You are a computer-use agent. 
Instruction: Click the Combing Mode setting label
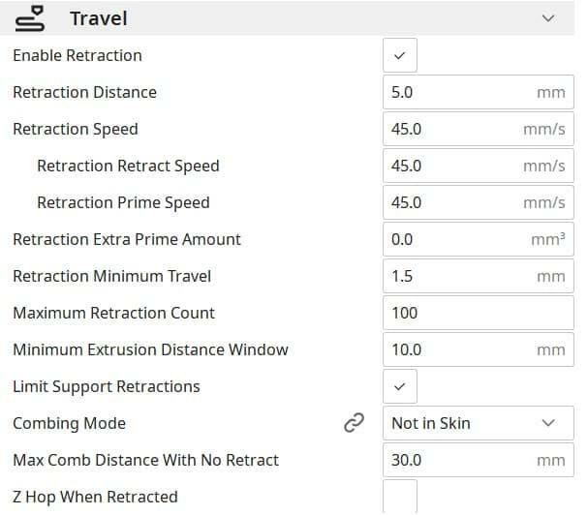pyautogui.click(x=70, y=423)
